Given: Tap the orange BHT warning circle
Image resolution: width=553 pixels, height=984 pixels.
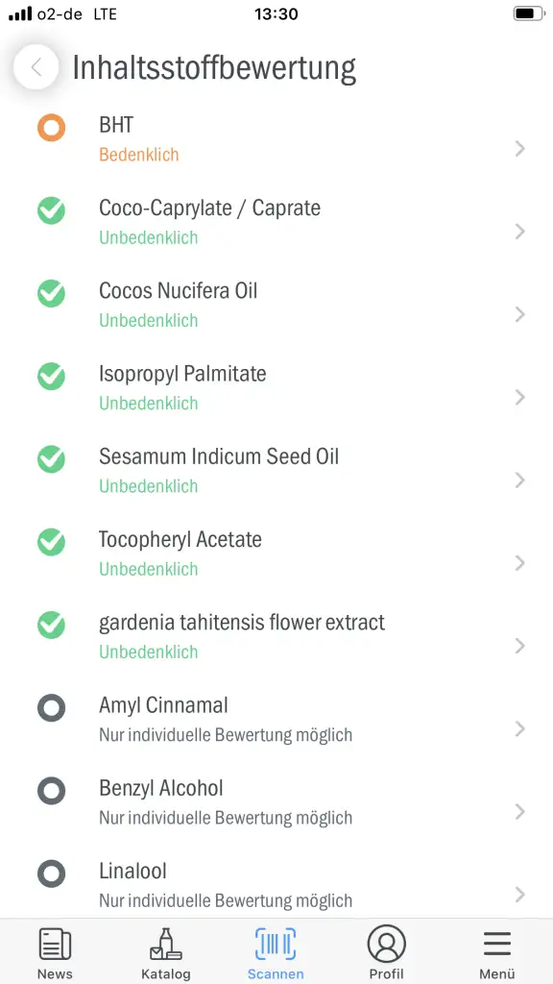Looking at the screenshot, I should point(51,128).
